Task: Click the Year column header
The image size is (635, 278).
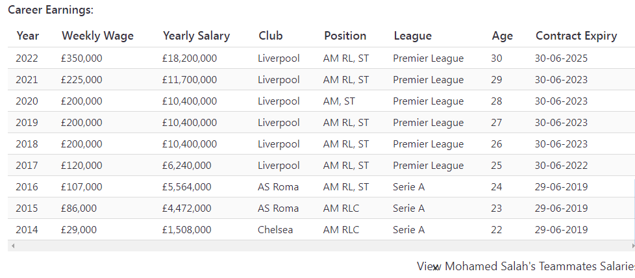Action: point(28,36)
